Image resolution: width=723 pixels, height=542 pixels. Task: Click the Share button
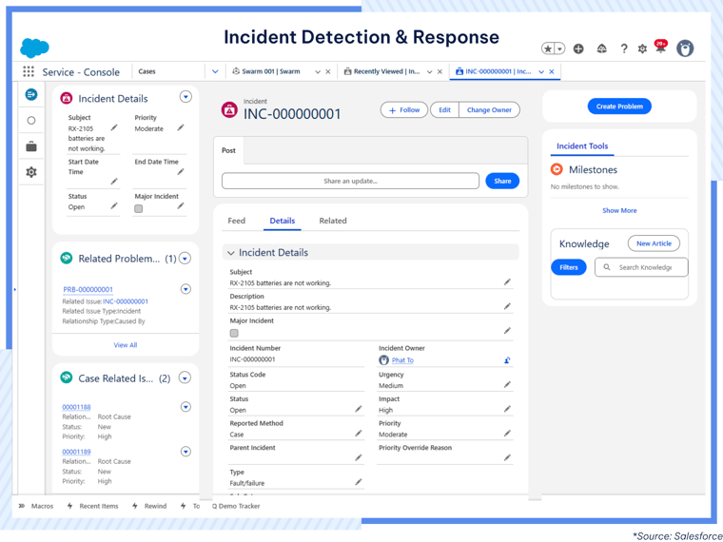[502, 181]
